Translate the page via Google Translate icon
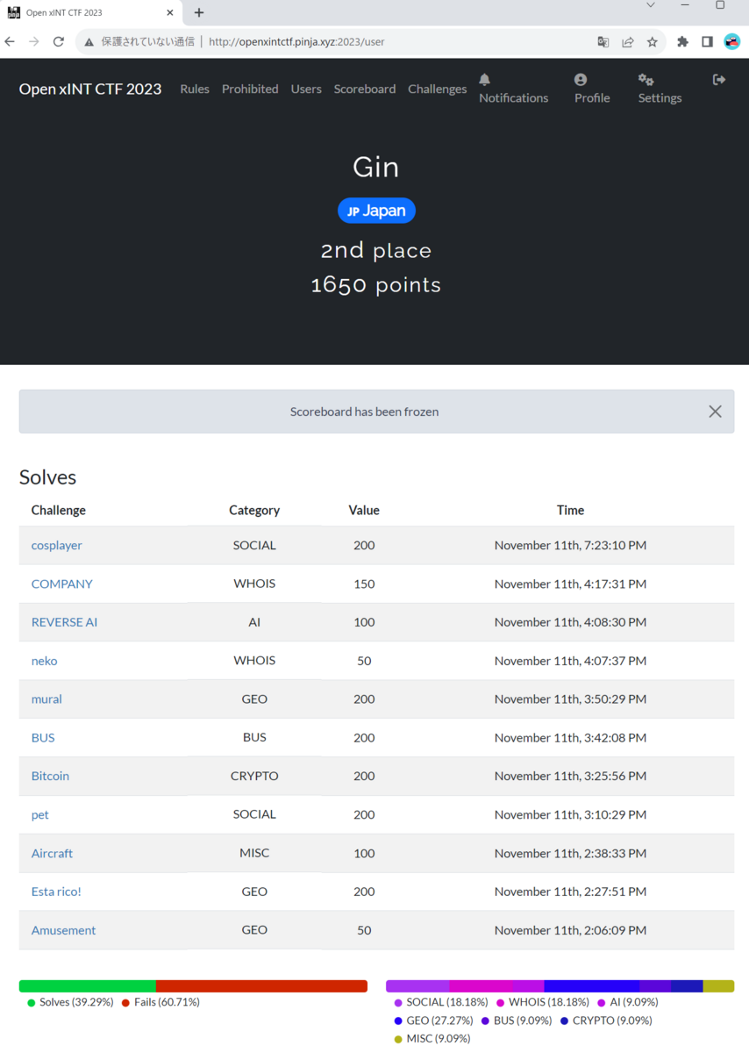This screenshot has width=749, height=1053. (x=602, y=41)
